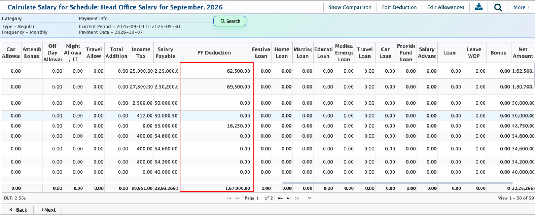Click the page number input field
This screenshot has width=535, height=215.
pyautogui.click(x=259, y=198)
